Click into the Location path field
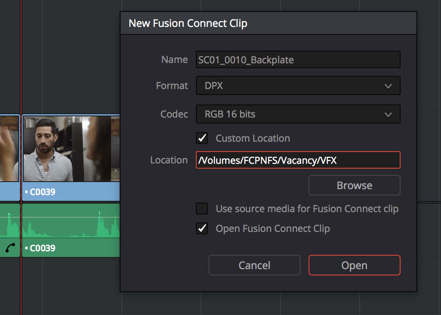Viewport: 441px width, 315px height. point(298,160)
